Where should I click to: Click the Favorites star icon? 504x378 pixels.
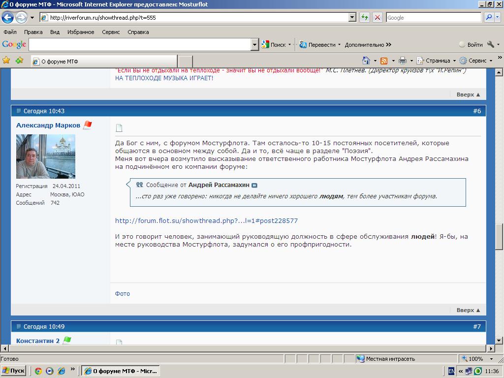pyautogui.click(x=6, y=61)
